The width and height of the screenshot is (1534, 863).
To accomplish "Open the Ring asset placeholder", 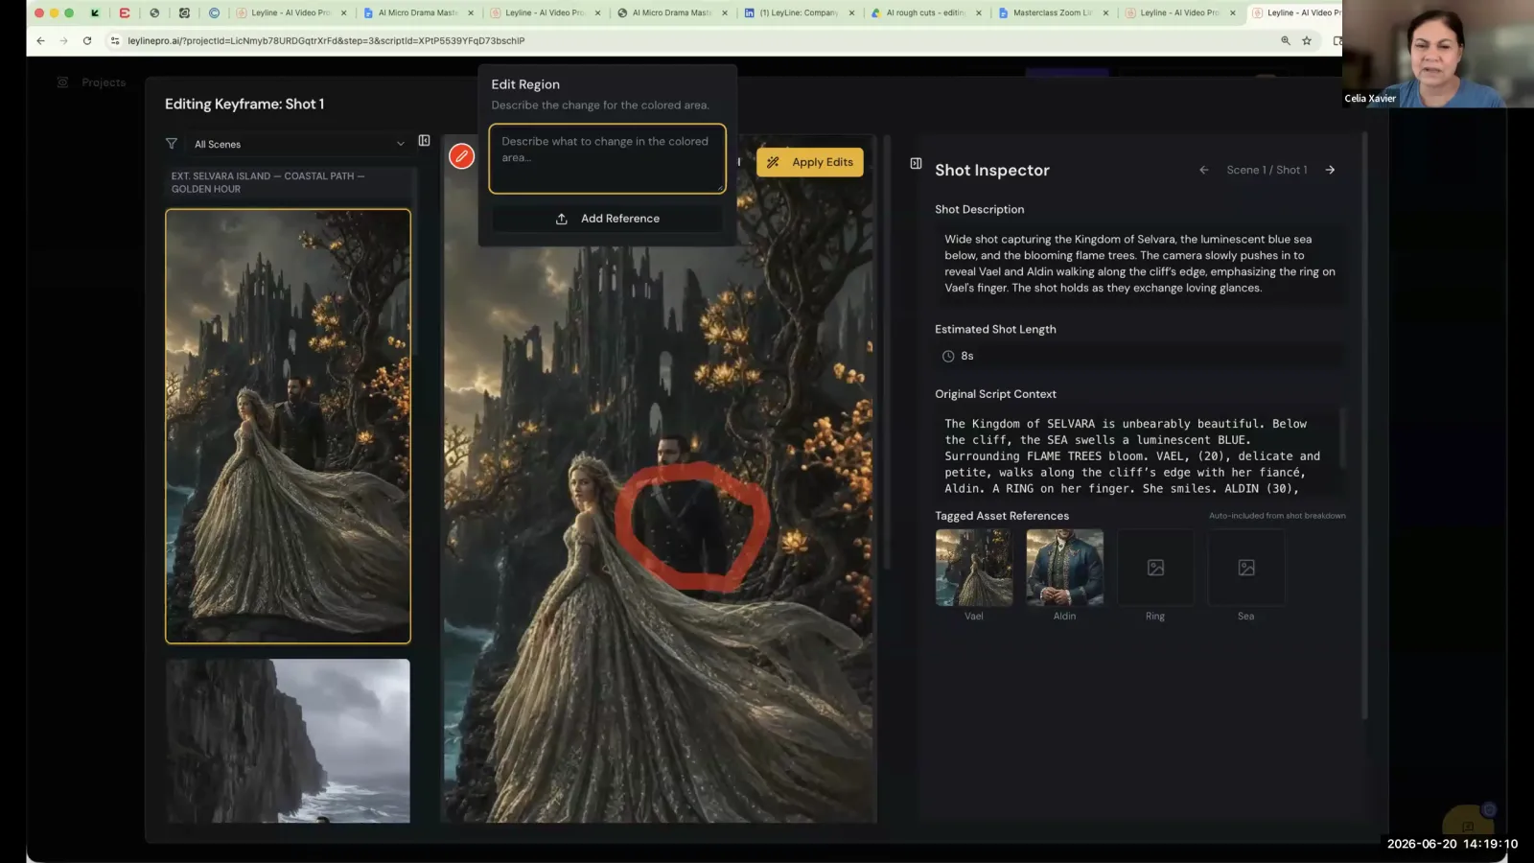I will tap(1155, 568).
